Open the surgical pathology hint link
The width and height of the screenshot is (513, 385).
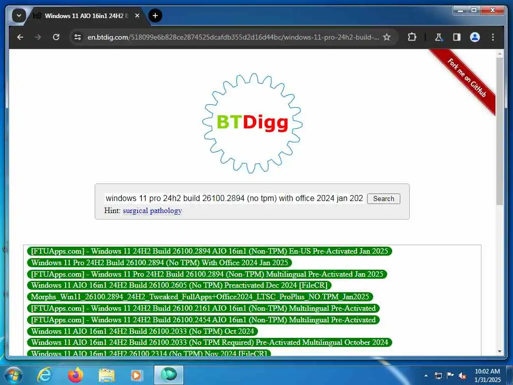tap(152, 211)
